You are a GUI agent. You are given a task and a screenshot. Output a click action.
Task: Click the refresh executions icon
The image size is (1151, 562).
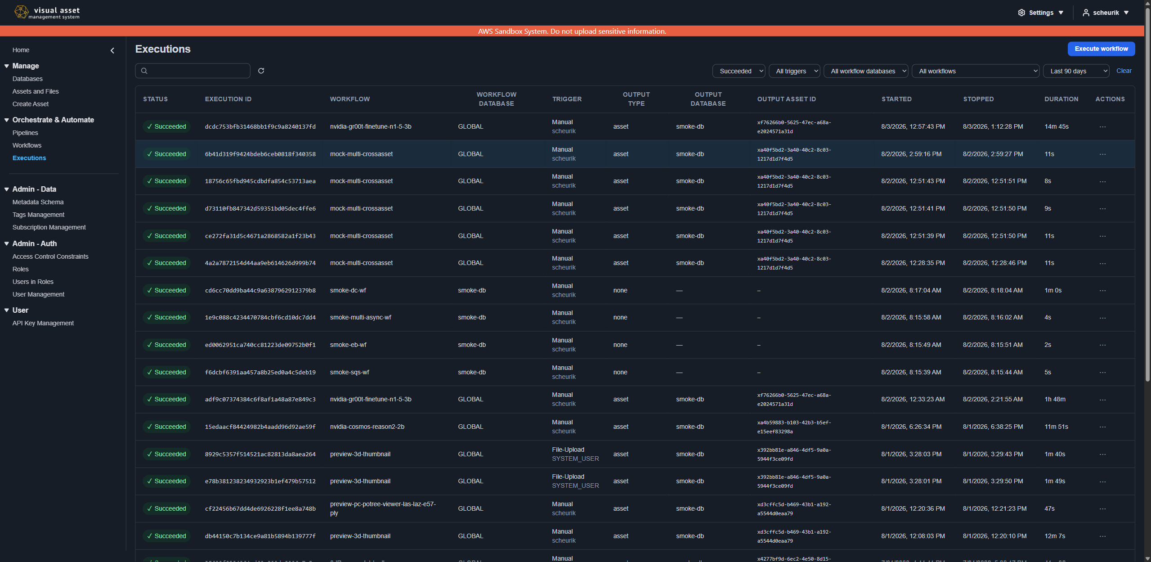(x=261, y=71)
